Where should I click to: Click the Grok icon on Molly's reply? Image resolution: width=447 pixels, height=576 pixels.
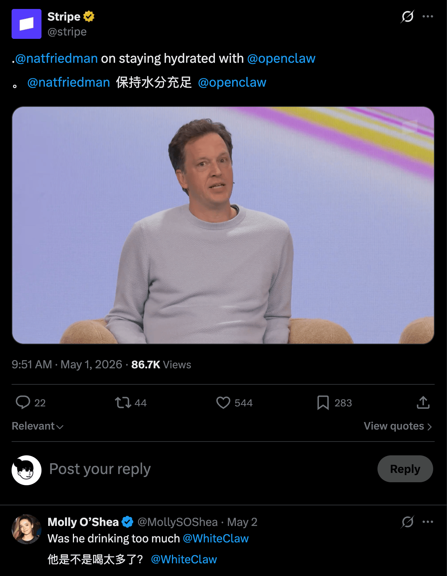pyautogui.click(x=407, y=522)
